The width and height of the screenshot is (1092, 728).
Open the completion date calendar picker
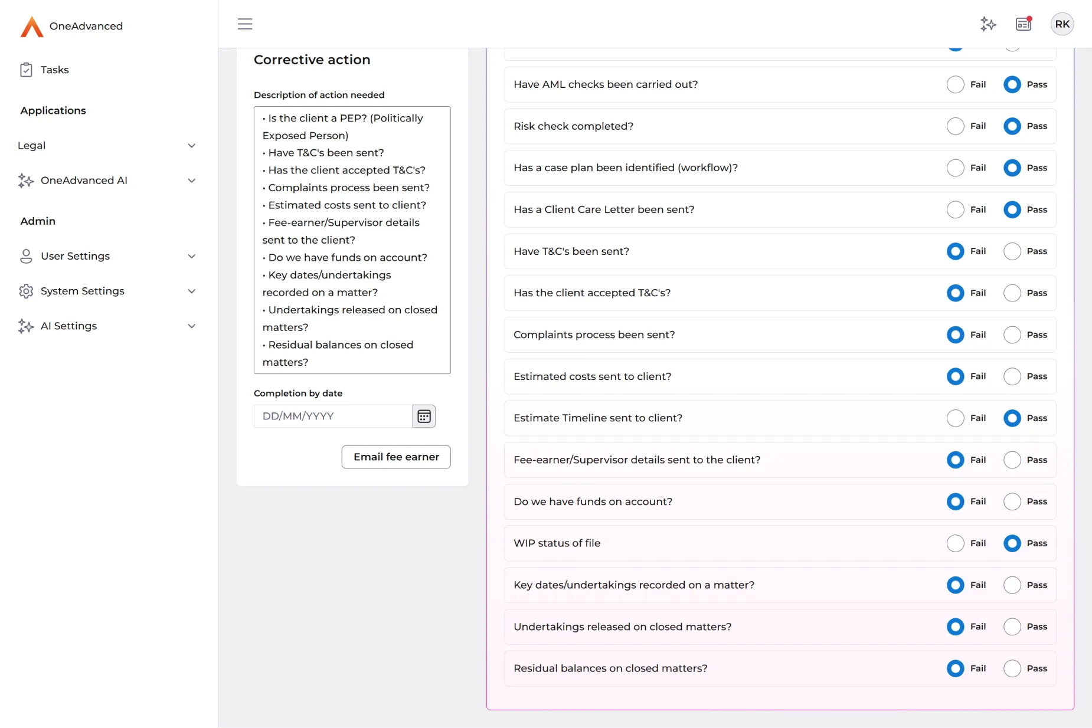pyautogui.click(x=424, y=417)
